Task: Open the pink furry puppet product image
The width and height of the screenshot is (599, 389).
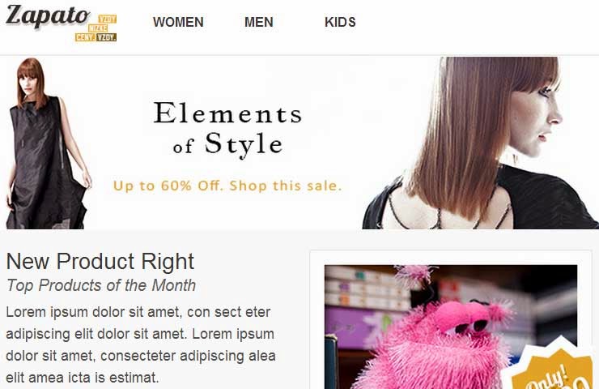Action: (x=451, y=327)
